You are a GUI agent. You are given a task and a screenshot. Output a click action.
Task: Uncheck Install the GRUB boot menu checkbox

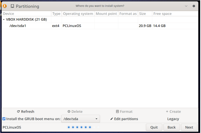(4, 119)
